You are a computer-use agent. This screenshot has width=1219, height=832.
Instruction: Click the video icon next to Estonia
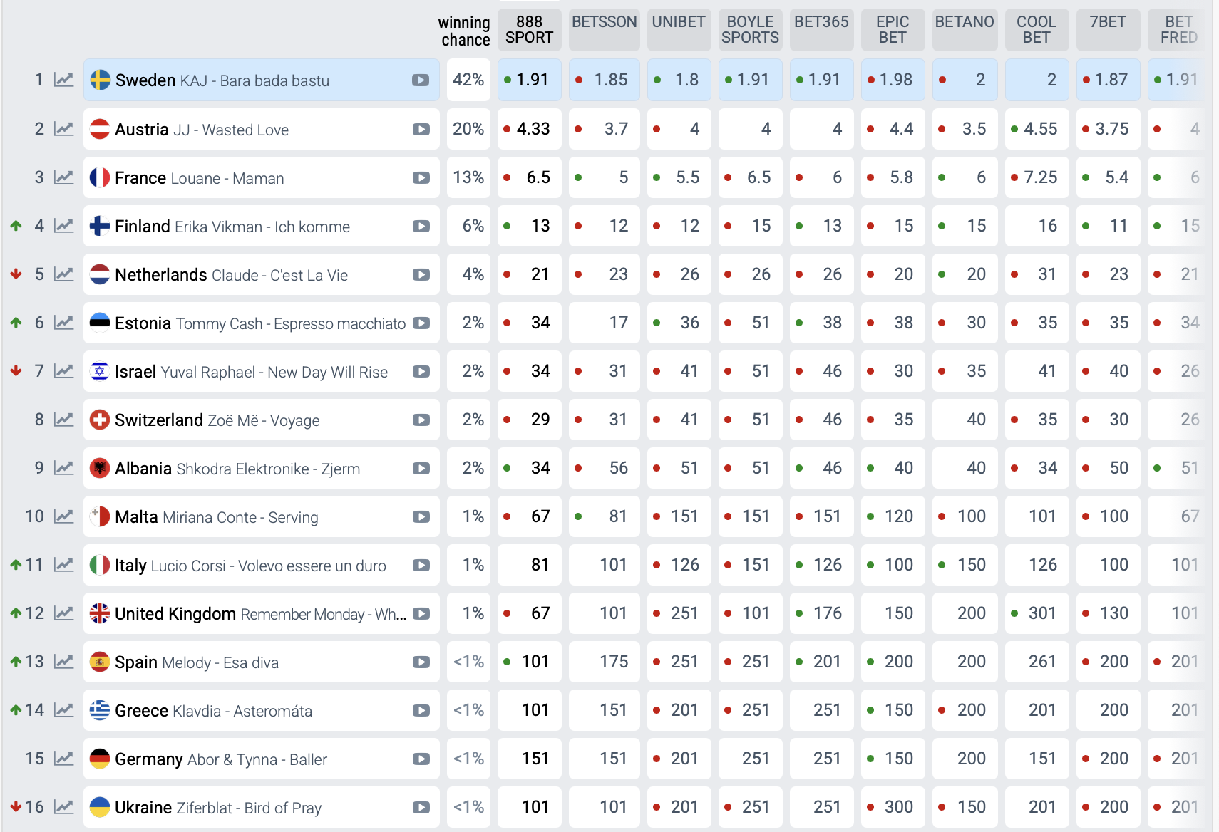click(421, 323)
